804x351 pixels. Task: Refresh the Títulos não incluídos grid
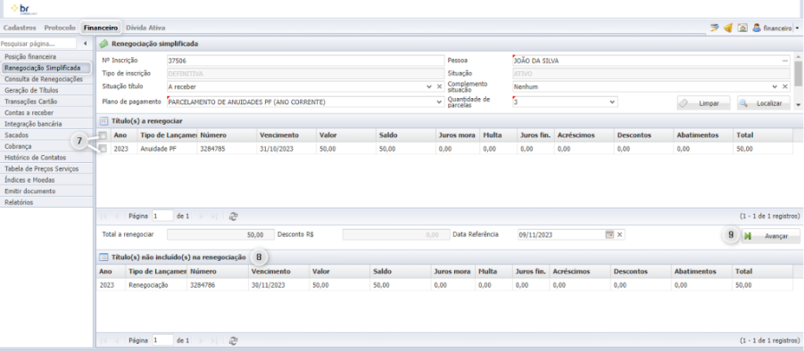click(233, 340)
